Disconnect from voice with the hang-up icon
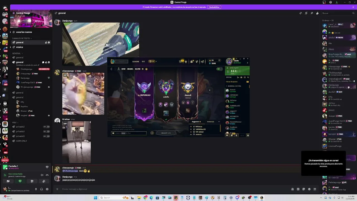This screenshot has width=357, height=201. [47, 175]
